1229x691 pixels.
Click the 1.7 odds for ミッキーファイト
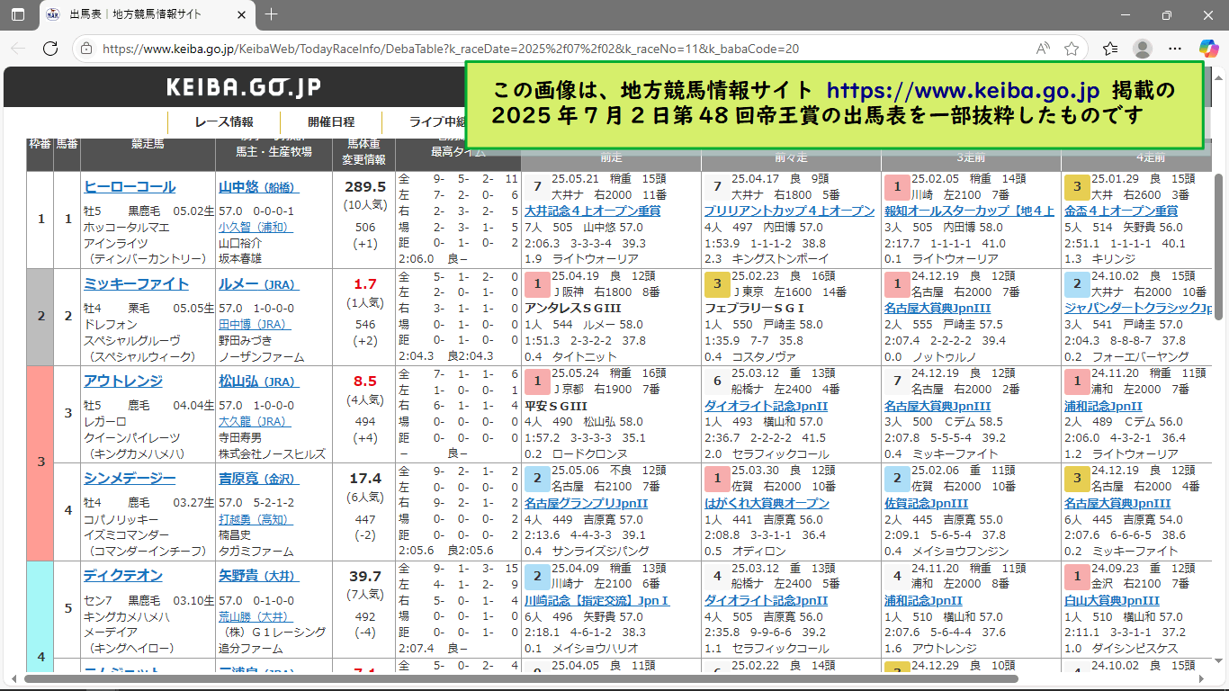point(365,284)
